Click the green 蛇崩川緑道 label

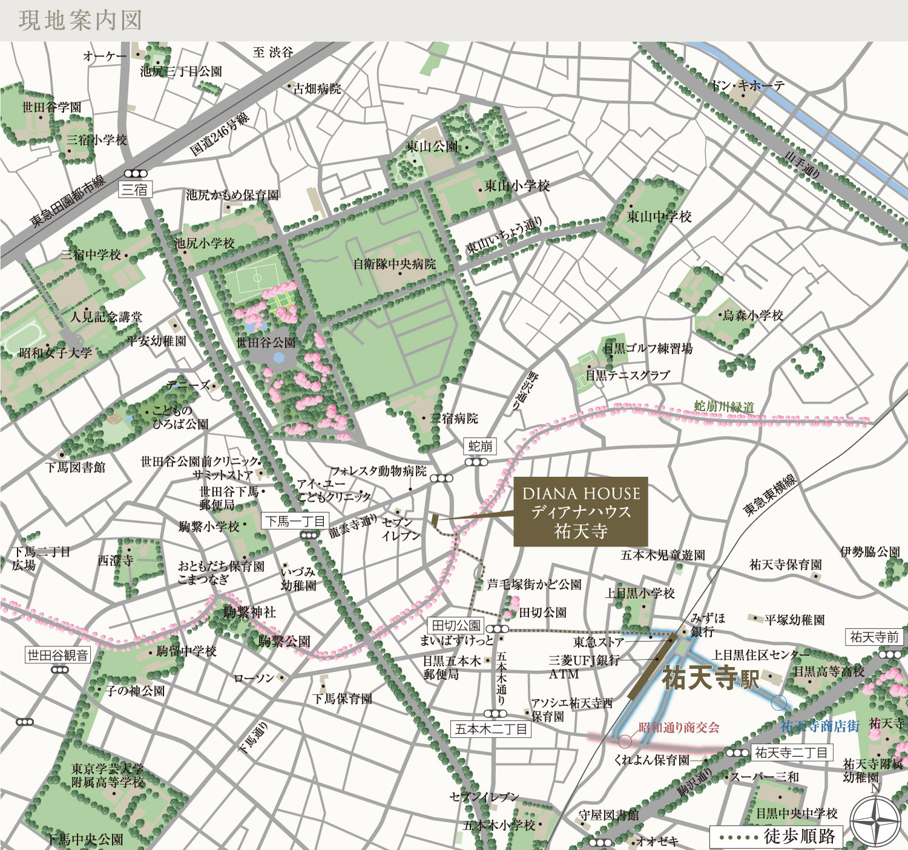coord(724,406)
